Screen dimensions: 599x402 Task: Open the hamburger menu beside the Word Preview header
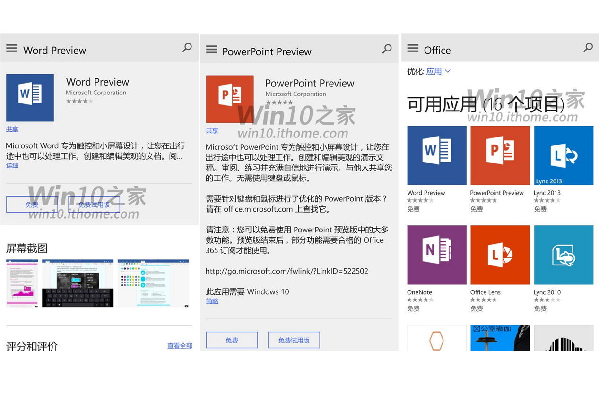[x=12, y=48]
